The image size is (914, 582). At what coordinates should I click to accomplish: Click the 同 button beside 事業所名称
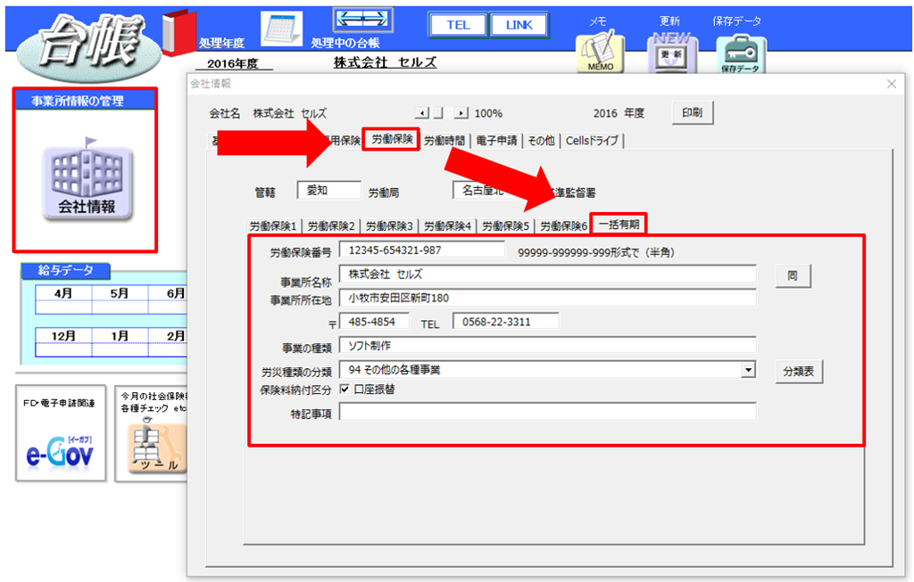tap(793, 276)
